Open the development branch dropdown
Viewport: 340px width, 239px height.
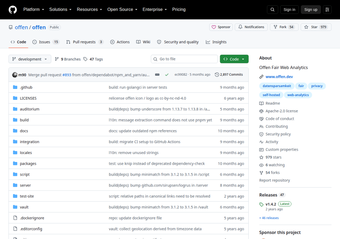click(x=30, y=59)
